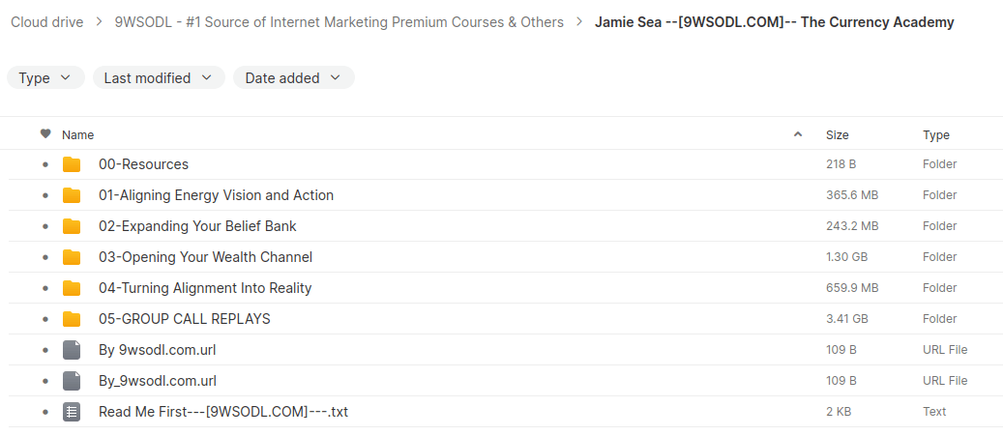Image resolution: width=1003 pixels, height=436 pixels.
Task: Toggle favorite dot for 04-Turning Alignment folder
Action: [45, 288]
